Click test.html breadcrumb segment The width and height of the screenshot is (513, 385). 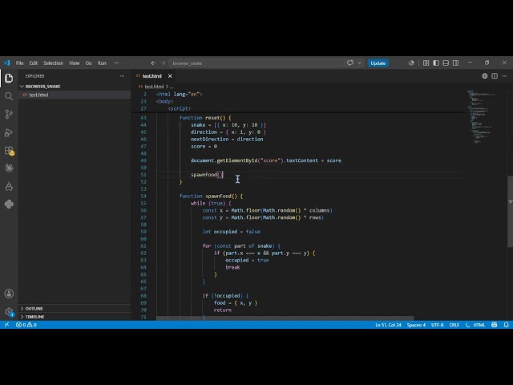pyautogui.click(x=154, y=87)
